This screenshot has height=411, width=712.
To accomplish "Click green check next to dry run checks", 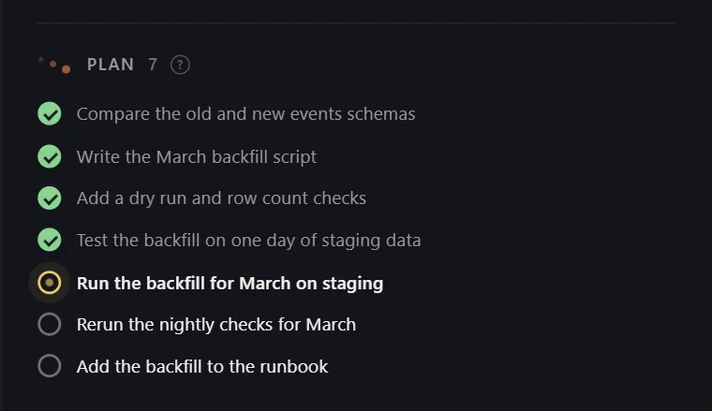I will tap(50, 198).
